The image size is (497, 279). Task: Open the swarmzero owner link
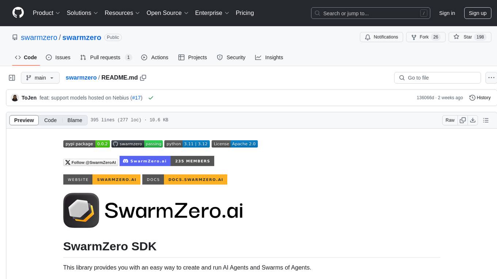[x=39, y=37]
